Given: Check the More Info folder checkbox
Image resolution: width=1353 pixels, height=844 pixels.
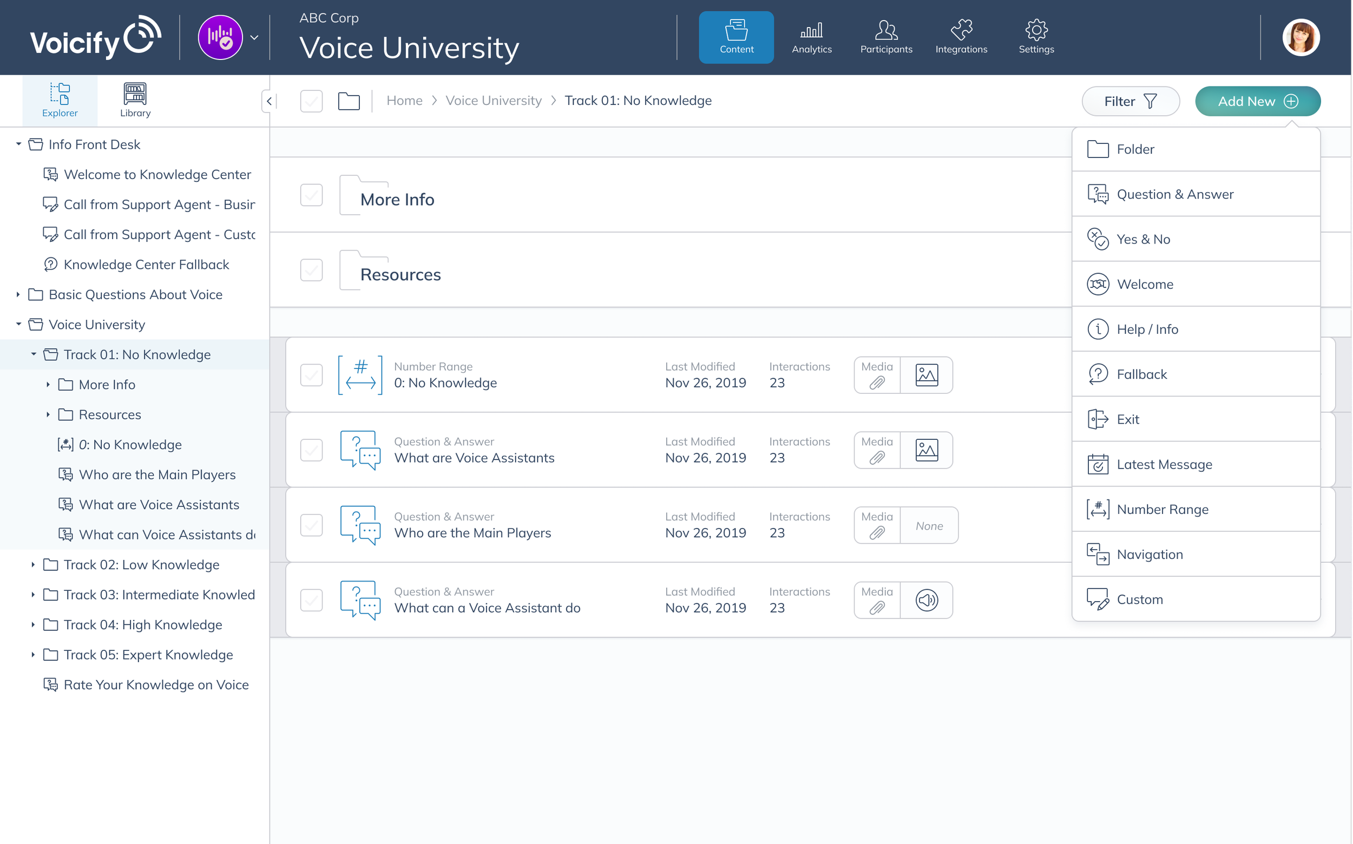Looking at the screenshot, I should (311, 195).
